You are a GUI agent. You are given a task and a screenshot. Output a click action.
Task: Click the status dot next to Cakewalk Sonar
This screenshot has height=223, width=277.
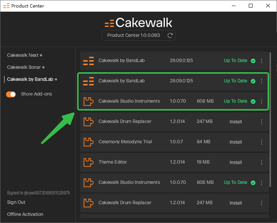(43, 67)
